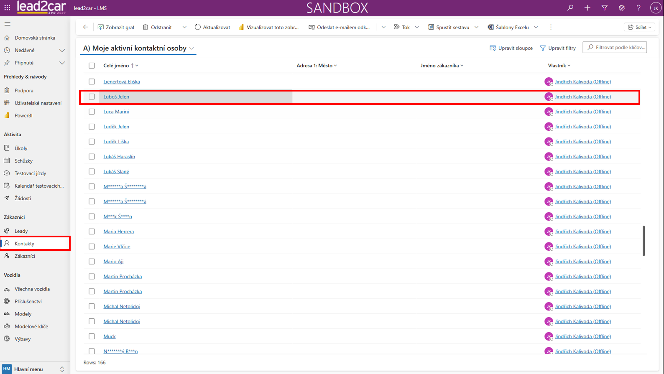This screenshot has height=374, width=664.
Task: Click the Upravit filtry button
Action: [558, 48]
